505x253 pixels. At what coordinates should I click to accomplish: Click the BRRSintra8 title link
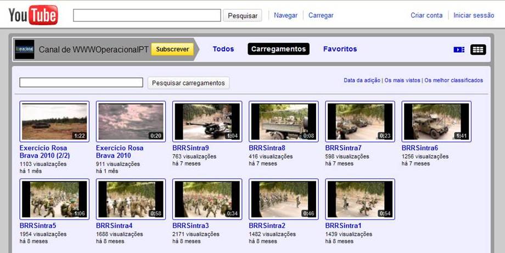(x=267, y=148)
